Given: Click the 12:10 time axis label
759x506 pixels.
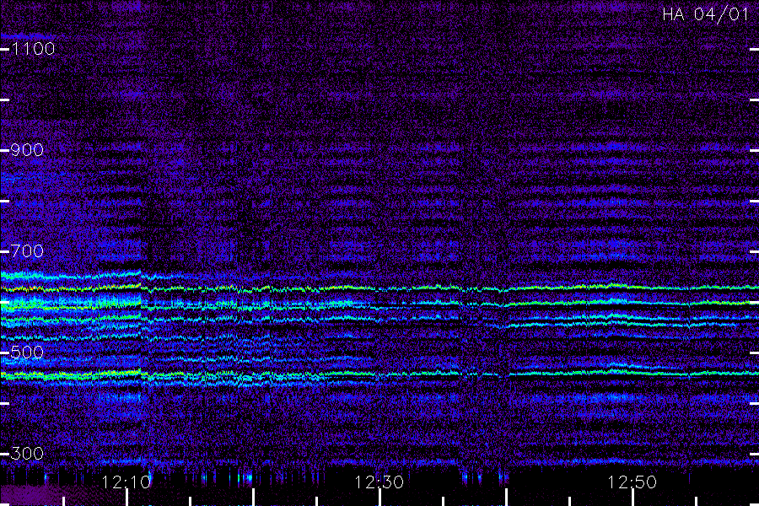Looking at the screenshot, I should pos(126,482).
